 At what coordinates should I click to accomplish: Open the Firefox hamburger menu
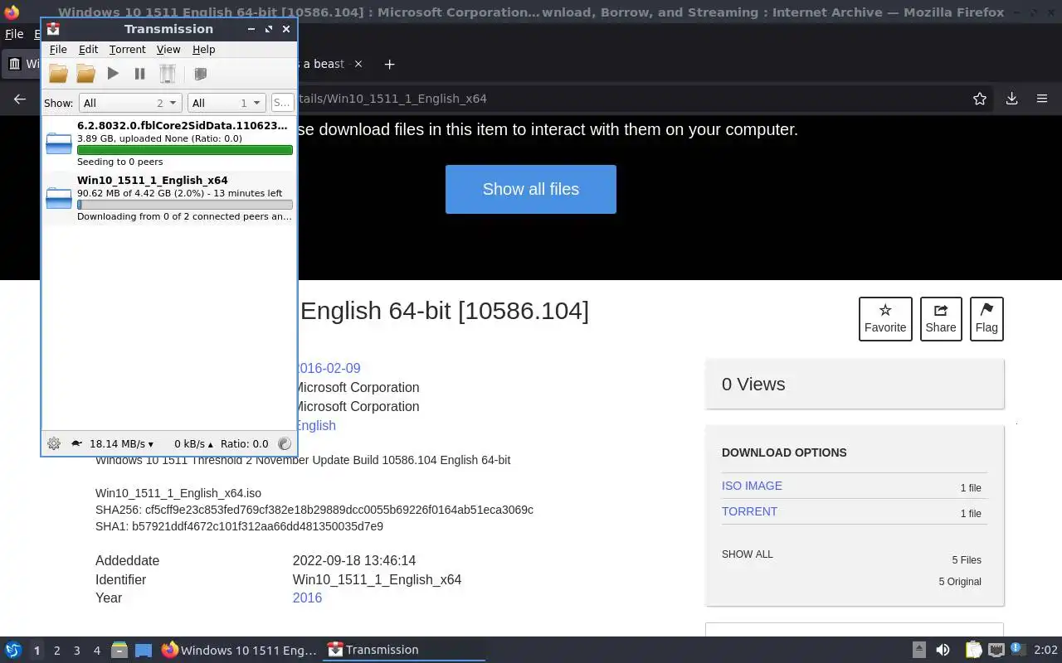(1042, 99)
